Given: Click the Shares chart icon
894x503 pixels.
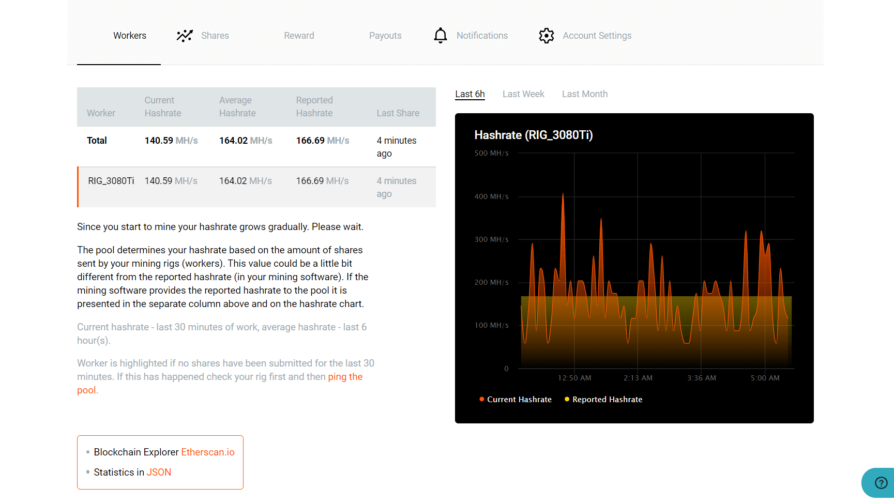Looking at the screenshot, I should (185, 36).
